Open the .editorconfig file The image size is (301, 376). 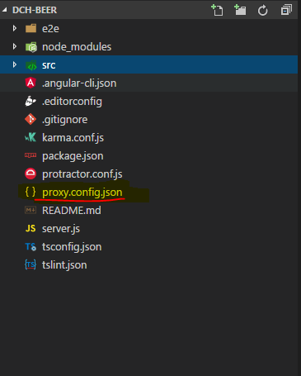(x=72, y=102)
